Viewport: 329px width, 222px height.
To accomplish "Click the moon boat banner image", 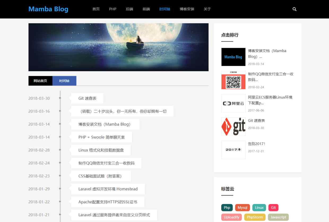I will click(x=118, y=47).
